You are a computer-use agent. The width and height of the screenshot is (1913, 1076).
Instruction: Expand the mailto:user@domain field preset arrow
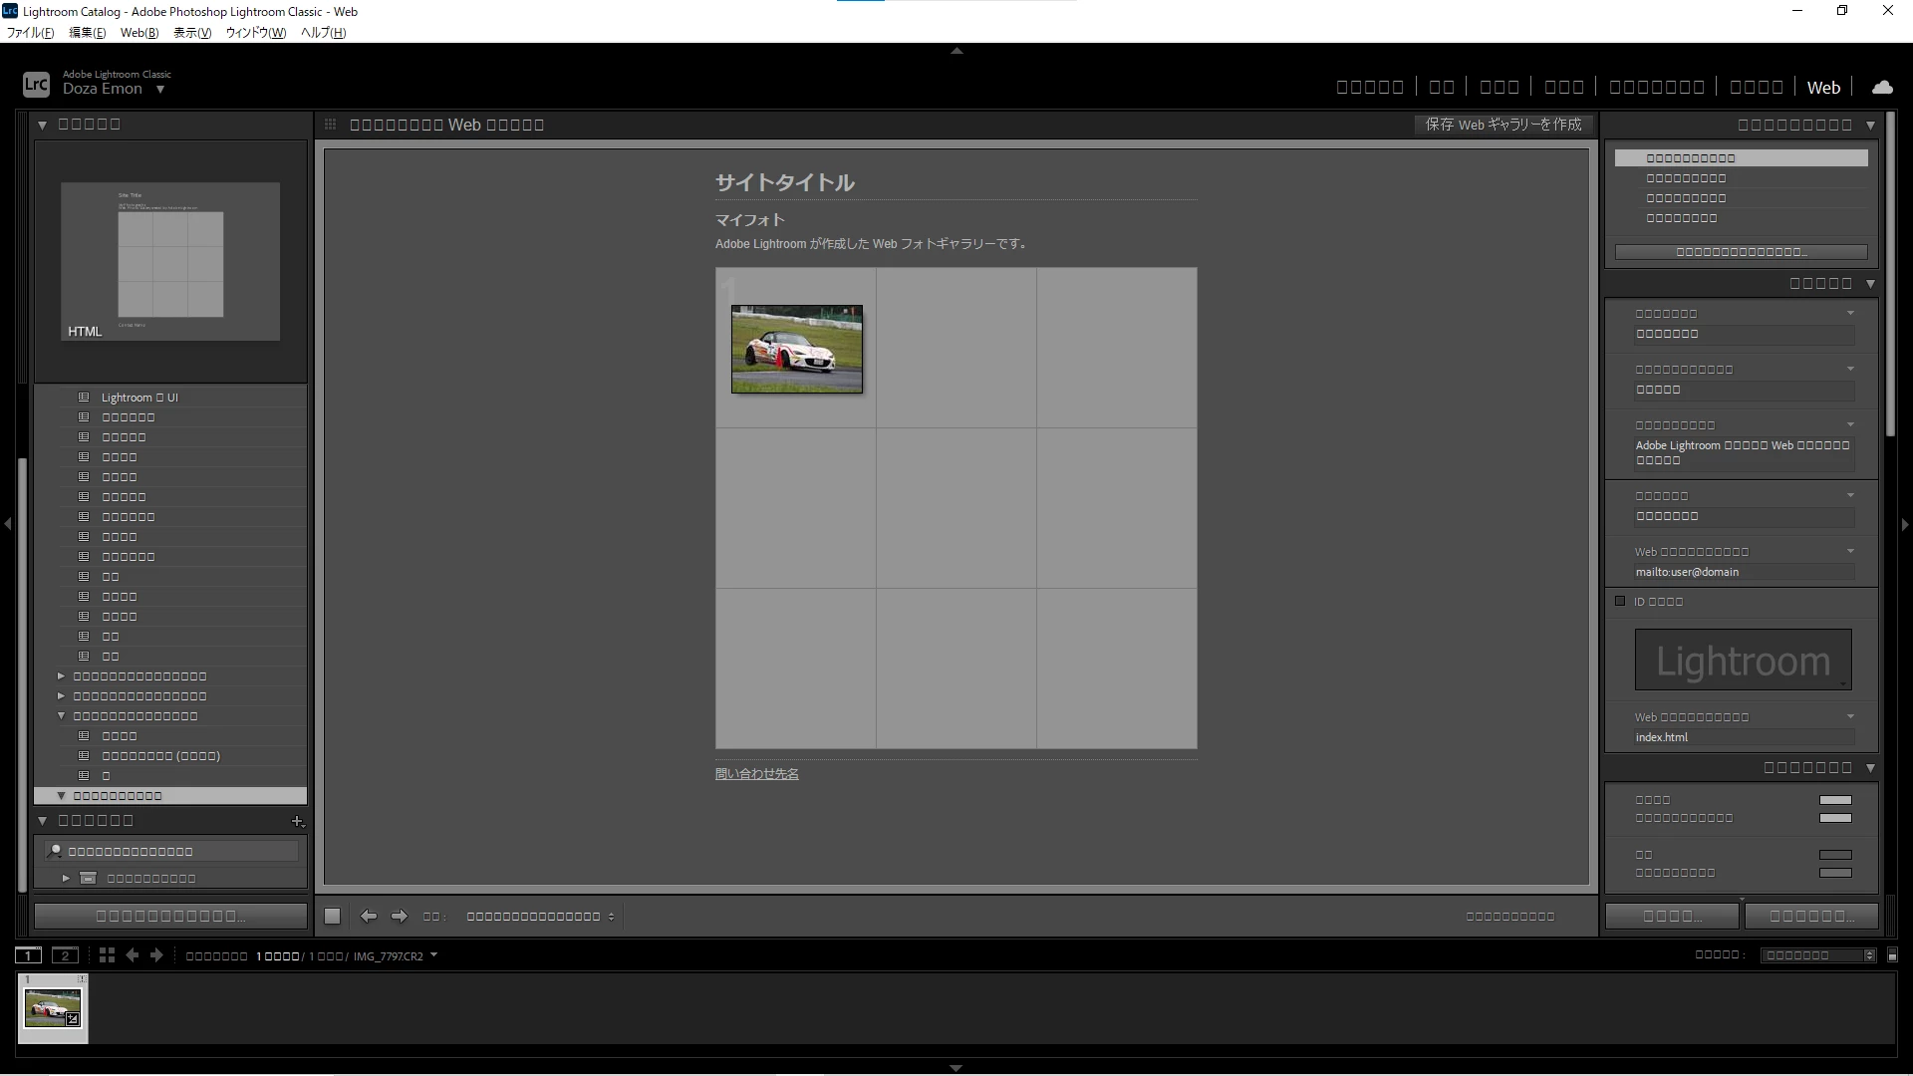pos(1850,551)
